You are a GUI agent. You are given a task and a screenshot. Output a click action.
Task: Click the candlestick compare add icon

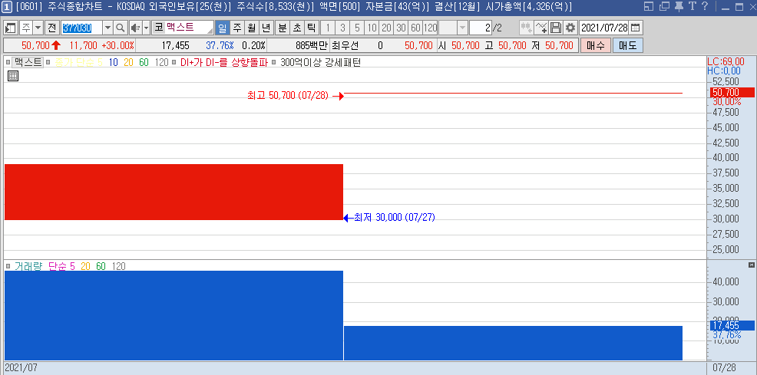pyautogui.click(x=526, y=28)
